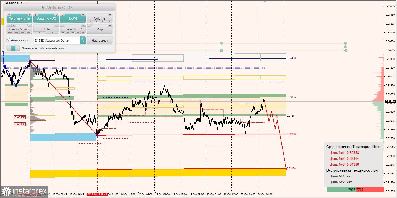Minimize the ProVolume panel with the dash icon

pyautogui.click(x=112, y=9)
